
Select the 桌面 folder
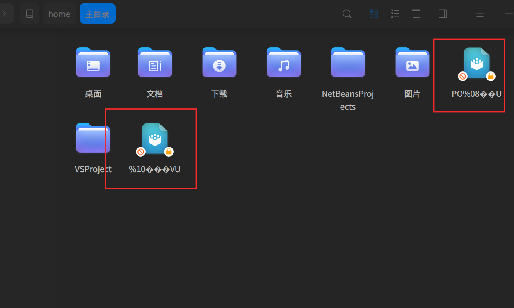[x=93, y=73]
